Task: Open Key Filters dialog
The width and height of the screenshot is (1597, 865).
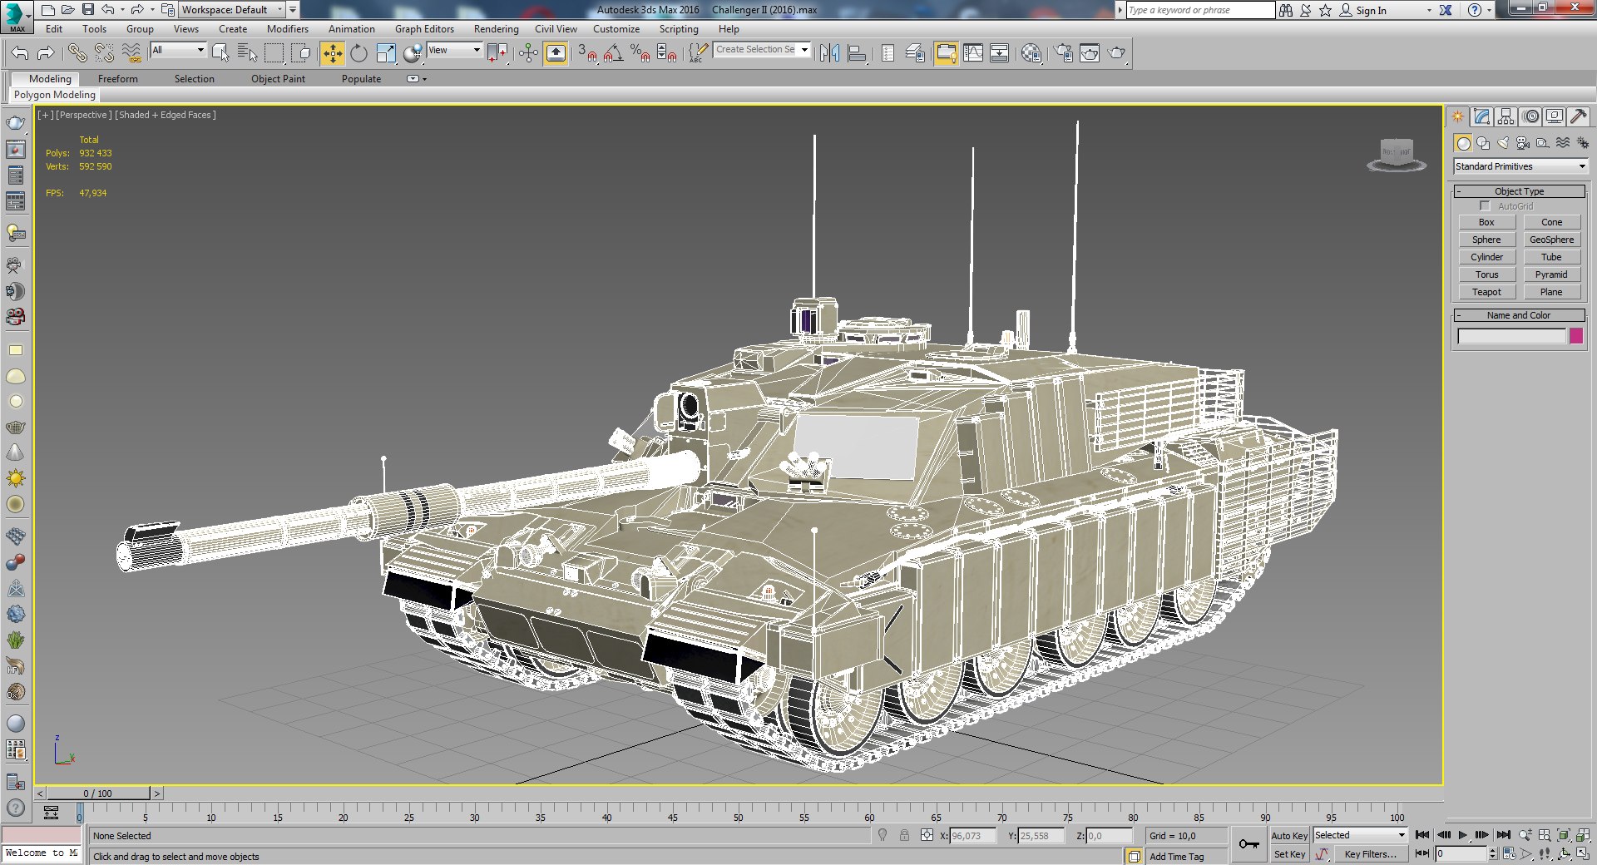Action: 1370,854
